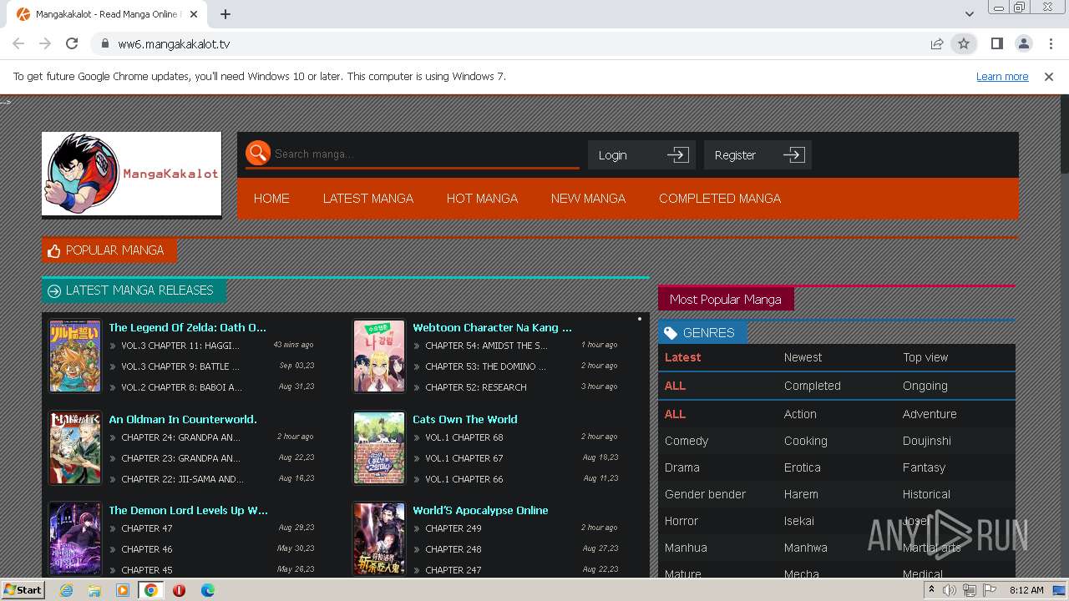Open media player taskbar icon

click(123, 590)
